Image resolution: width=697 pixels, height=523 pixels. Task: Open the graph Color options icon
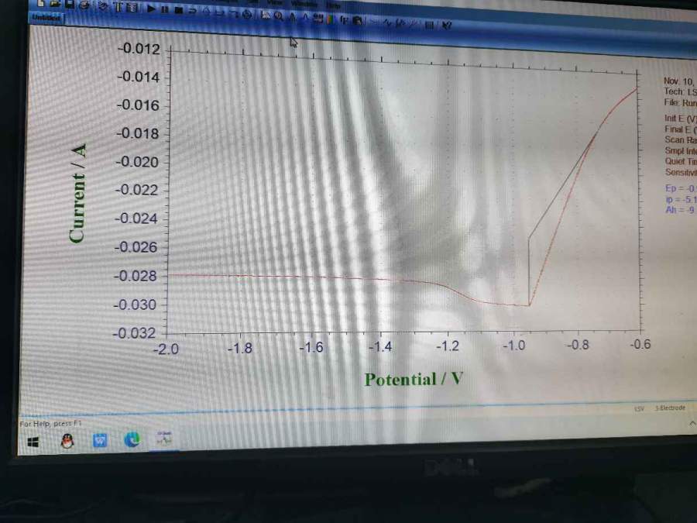(x=331, y=19)
